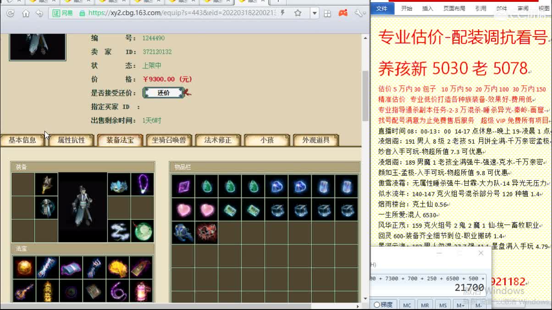Click the blue mask equipment icon
This screenshot has width=552, height=310.
(x=119, y=184)
